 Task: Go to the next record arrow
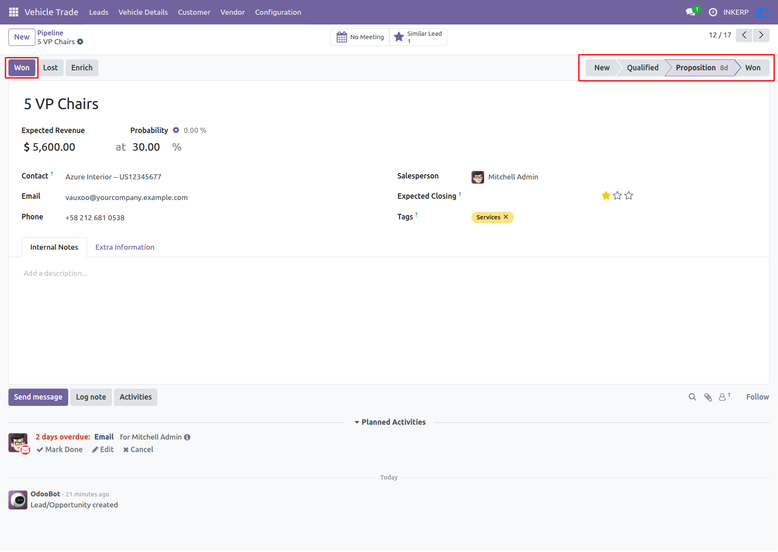(x=761, y=35)
